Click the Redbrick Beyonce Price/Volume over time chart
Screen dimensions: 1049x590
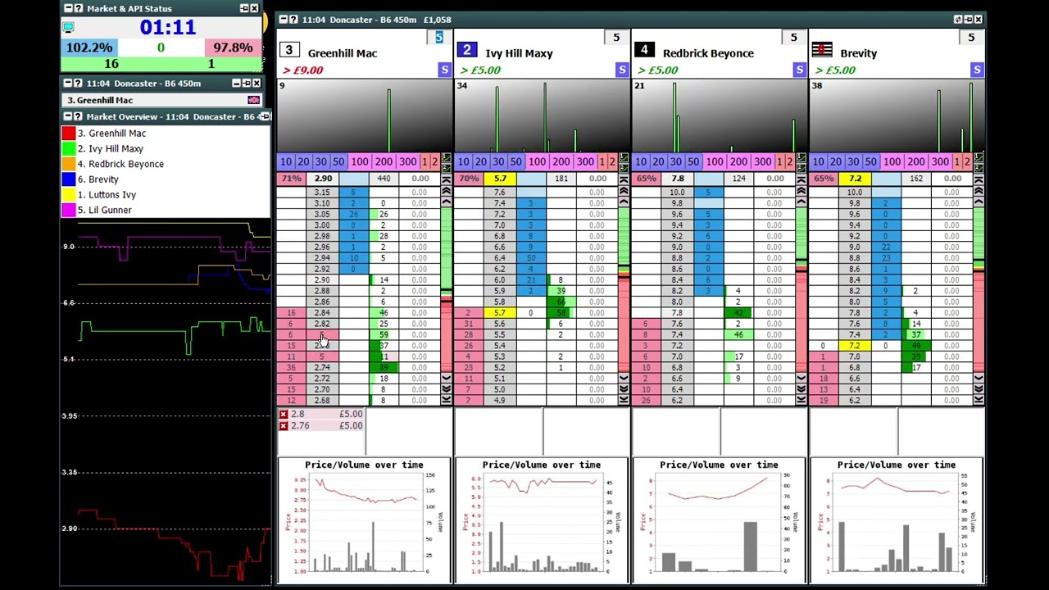719,520
